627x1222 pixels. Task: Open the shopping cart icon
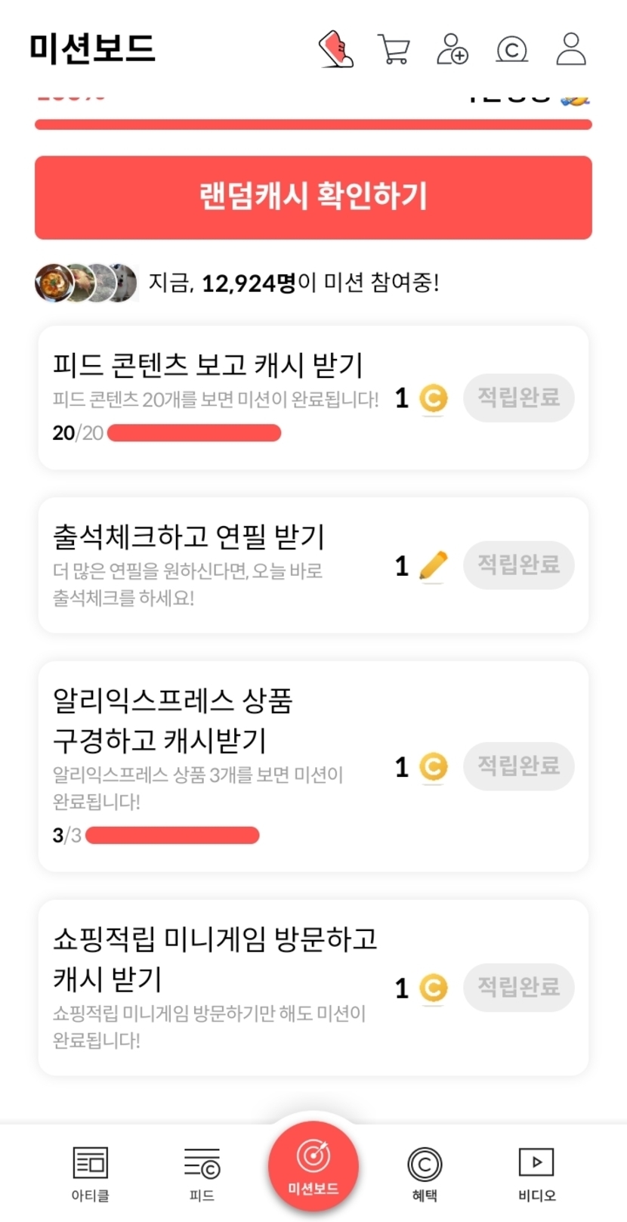click(x=394, y=49)
